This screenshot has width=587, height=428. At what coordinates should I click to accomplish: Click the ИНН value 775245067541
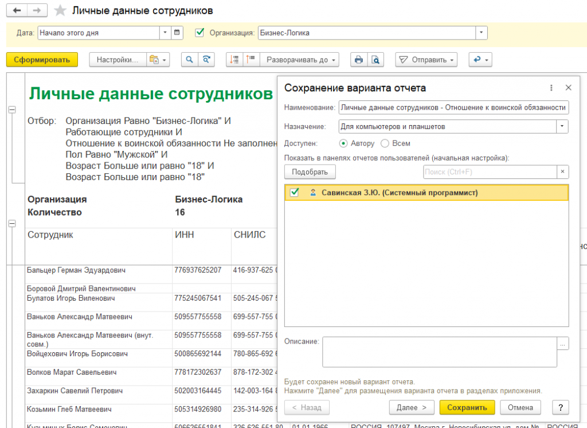click(x=198, y=298)
